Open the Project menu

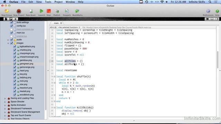point(58,2)
